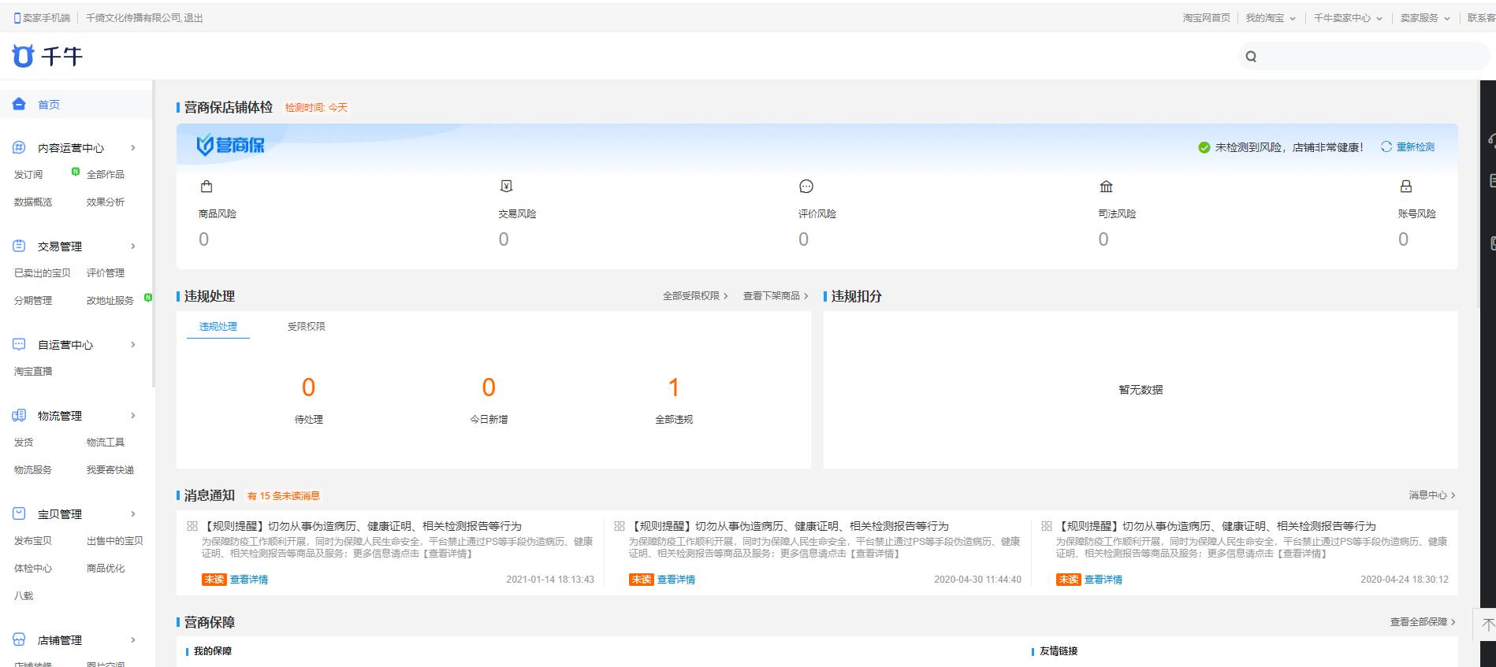Viewport: 1496px width, 667px height.
Task: Click 退出 logout link
Action: (x=194, y=18)
